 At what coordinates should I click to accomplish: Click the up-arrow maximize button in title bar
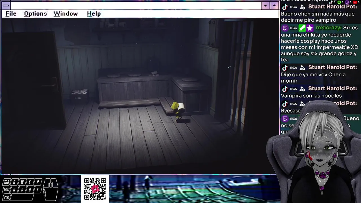274,5
